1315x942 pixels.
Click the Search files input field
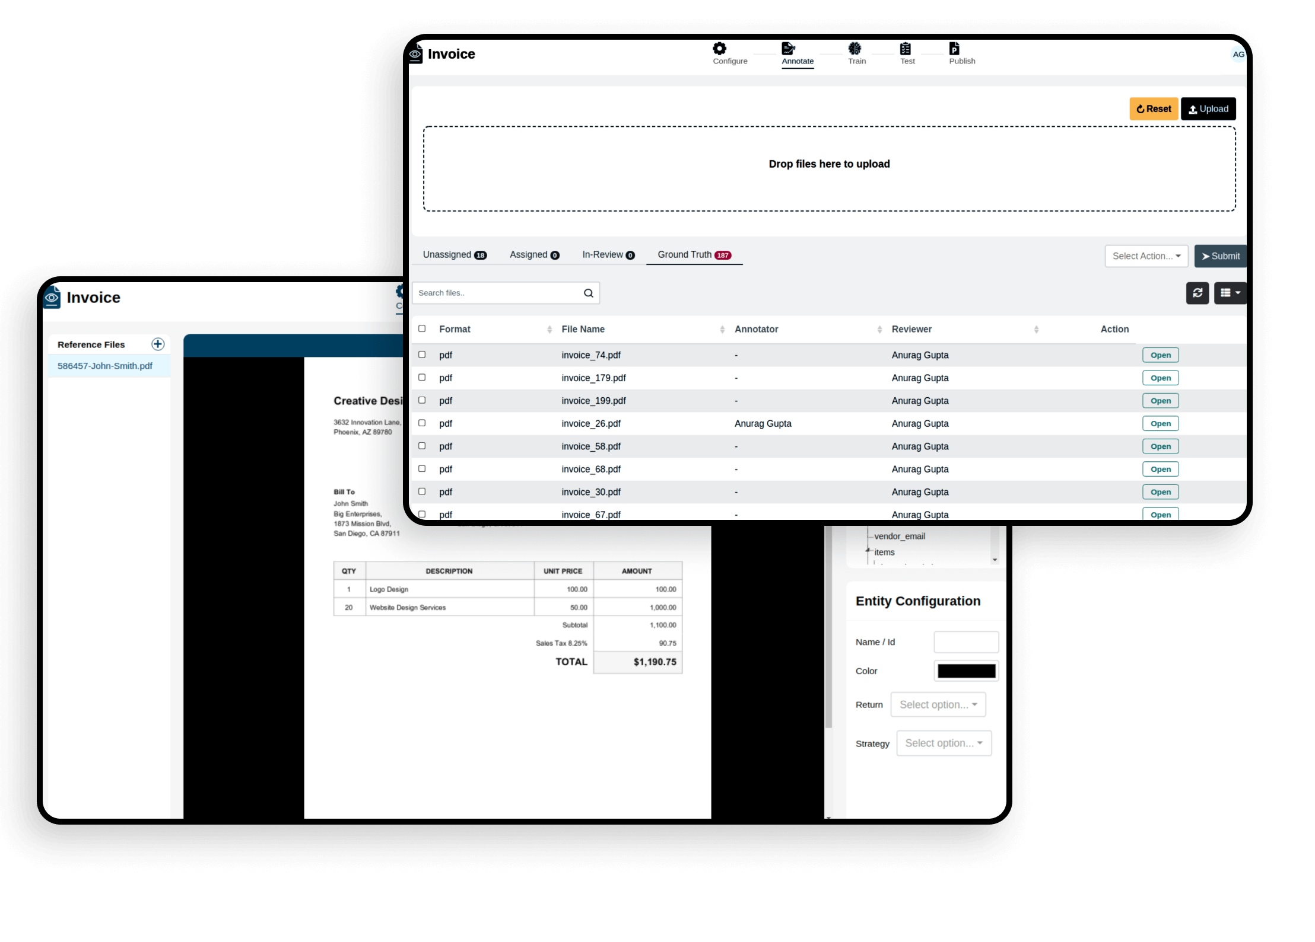[506, 293]
